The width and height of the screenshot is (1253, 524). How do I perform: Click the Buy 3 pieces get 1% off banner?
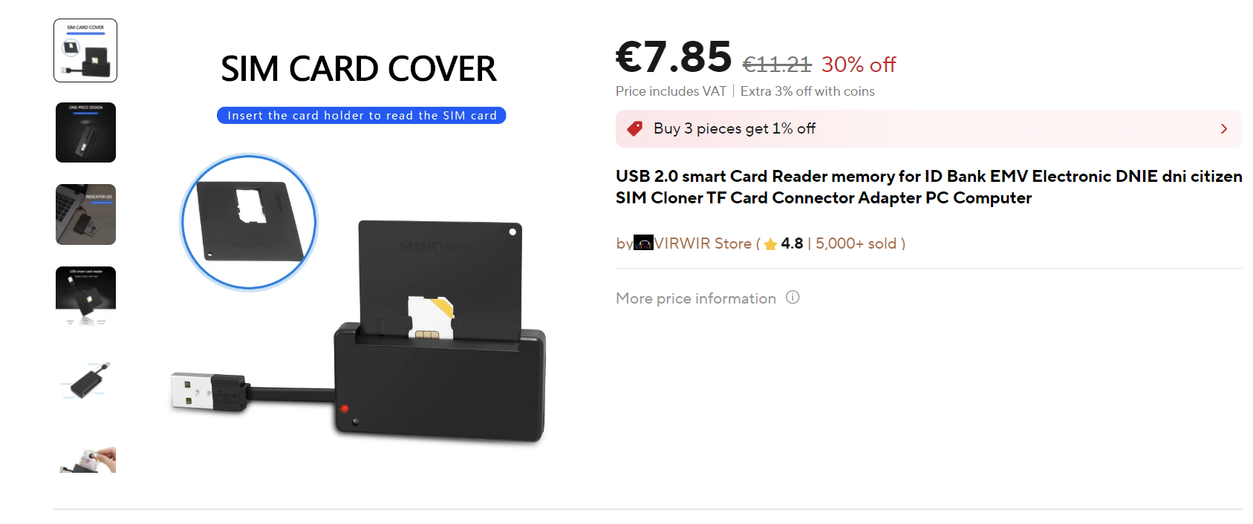(x=928, y=128)
